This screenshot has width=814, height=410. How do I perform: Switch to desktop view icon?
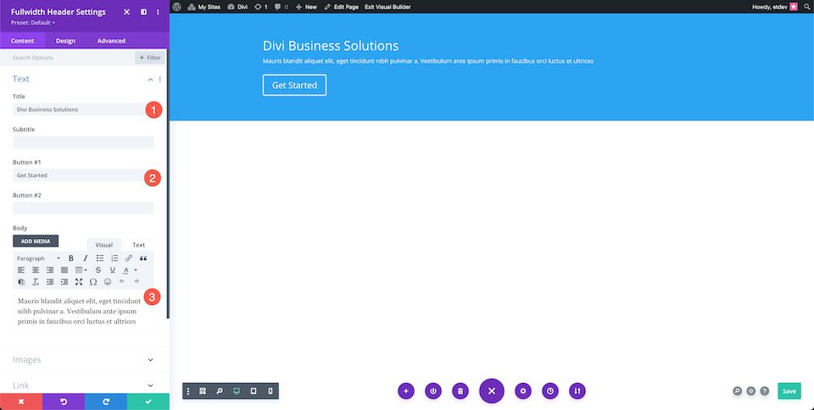237,391
